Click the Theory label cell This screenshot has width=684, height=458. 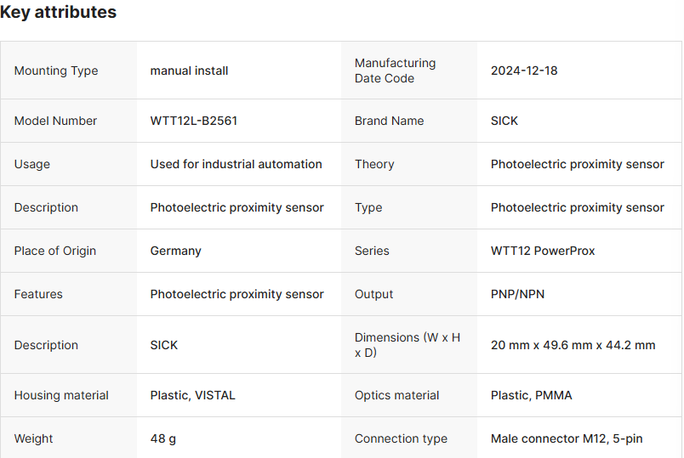tap(374, 164)
